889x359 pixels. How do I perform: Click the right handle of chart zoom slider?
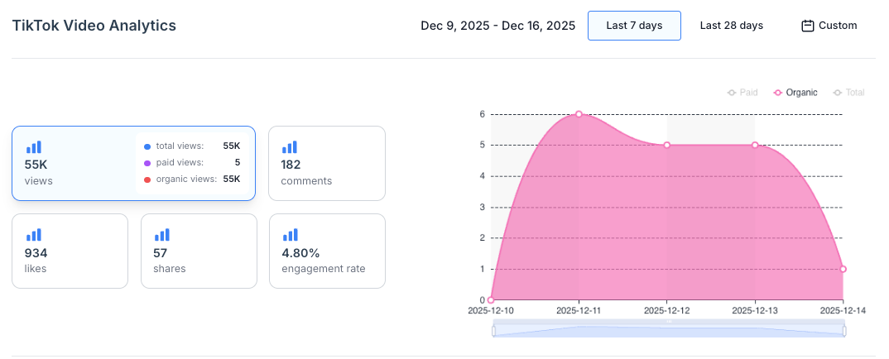tap(844, 331)
